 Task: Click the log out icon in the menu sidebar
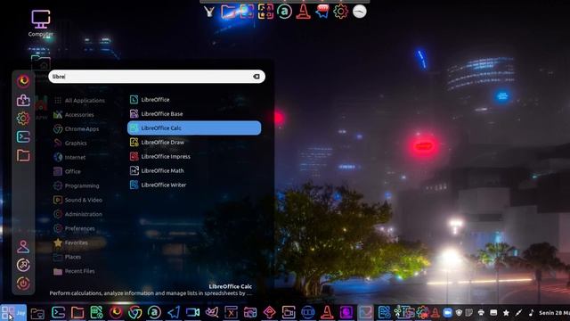[23, 265]
